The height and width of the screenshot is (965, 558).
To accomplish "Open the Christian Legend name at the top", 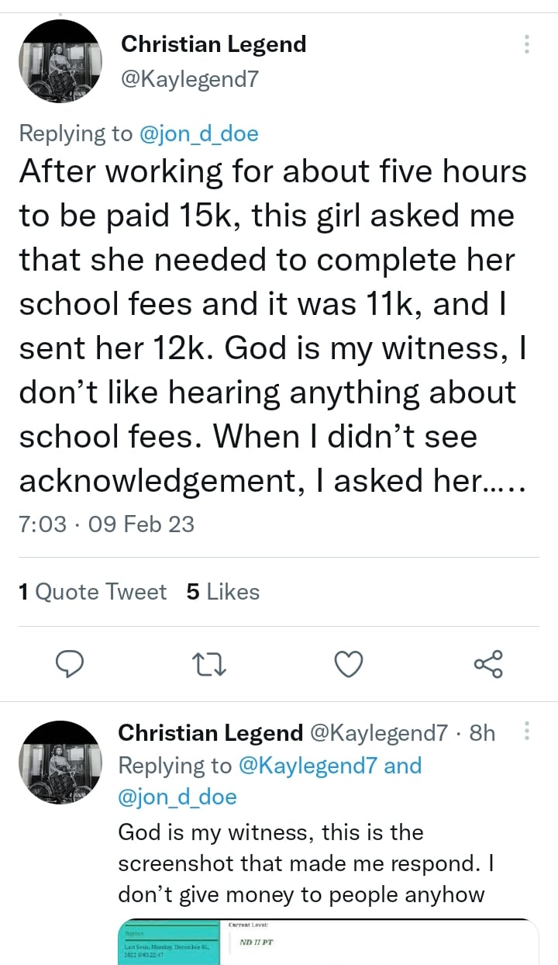I will click(213, 44).
